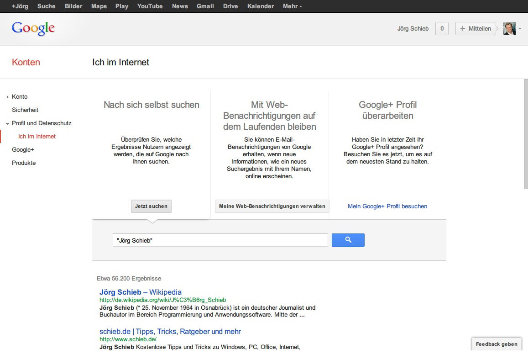Click the www.schieb.de green URL
The width and height of the screenshot is (528, 360).
[128, 339]
